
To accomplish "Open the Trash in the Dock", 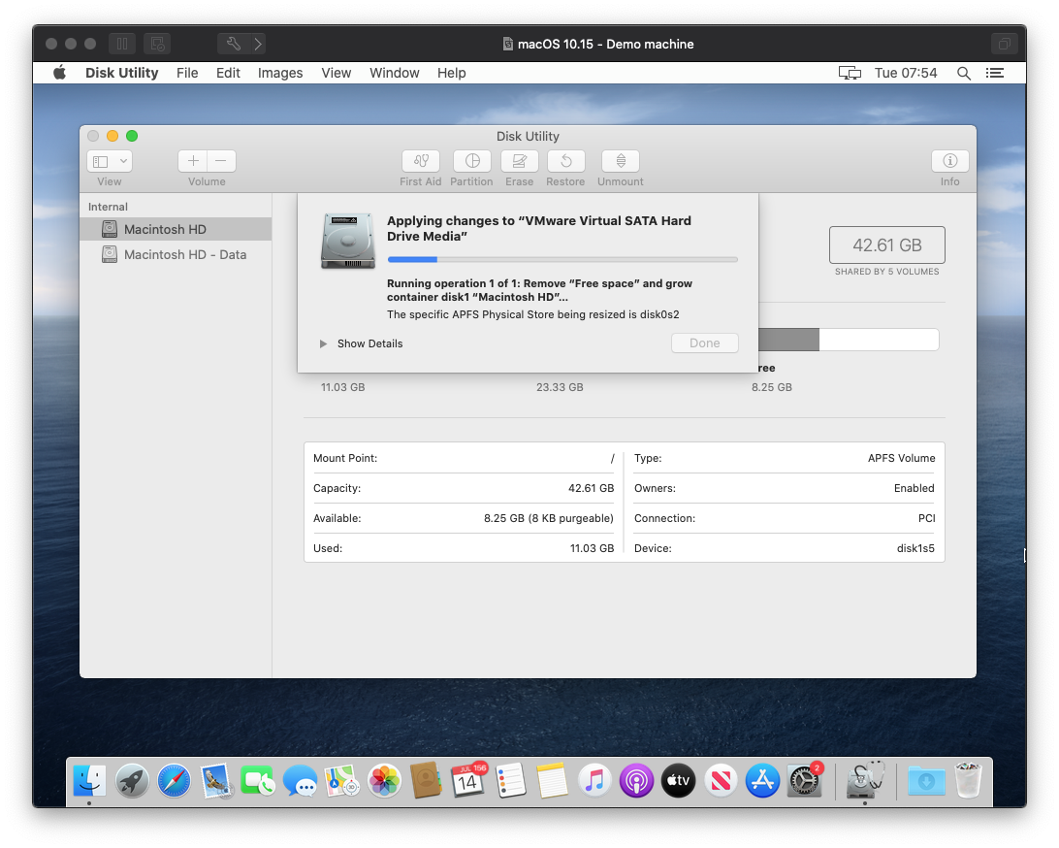I will [x=969, y=781].
